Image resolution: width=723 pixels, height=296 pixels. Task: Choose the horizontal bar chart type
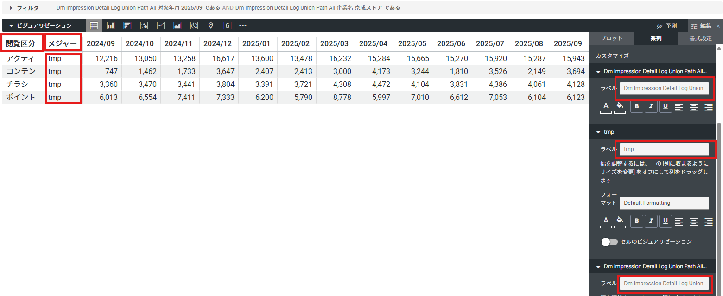(x=127, y=25)
